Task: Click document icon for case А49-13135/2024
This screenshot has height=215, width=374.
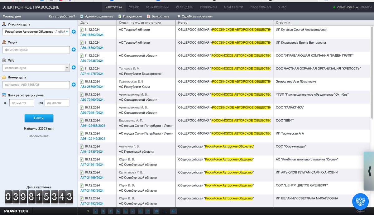Action: point(82,146)
